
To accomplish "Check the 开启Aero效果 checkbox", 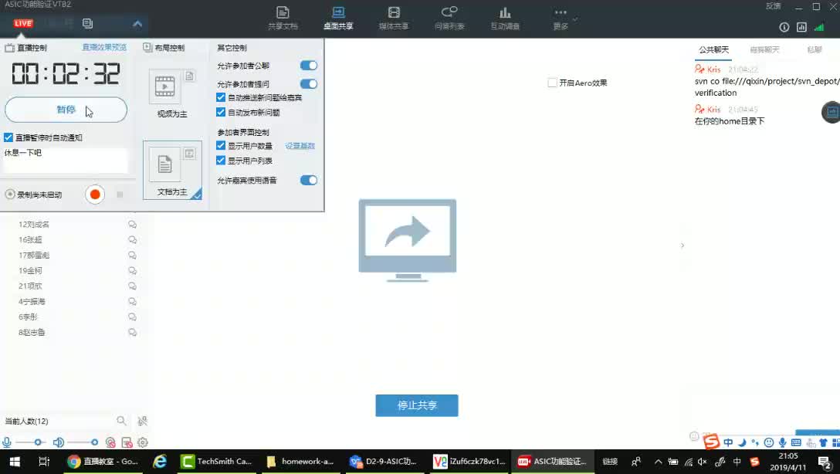I will pyautogui.click(x=552, y=83).
